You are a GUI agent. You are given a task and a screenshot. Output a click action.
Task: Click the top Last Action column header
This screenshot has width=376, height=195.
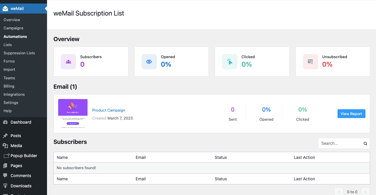point(304,157)
